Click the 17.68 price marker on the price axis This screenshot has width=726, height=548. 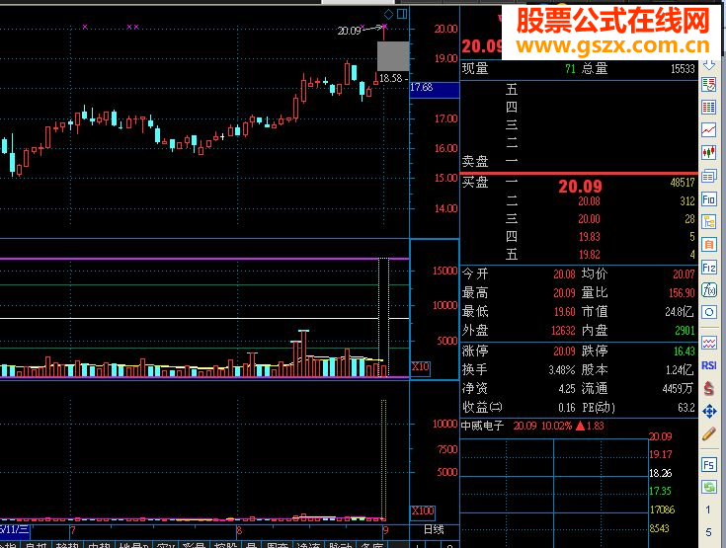[x=435, y=88]
